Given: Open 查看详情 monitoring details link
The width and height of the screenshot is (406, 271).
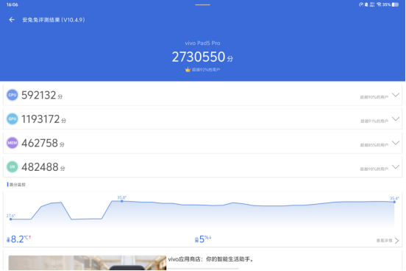Looking at the screenshot, I should (388, 241).
